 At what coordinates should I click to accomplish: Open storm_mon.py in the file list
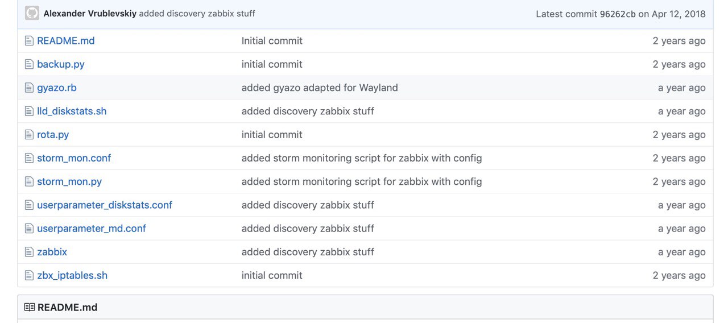(69, 181)
